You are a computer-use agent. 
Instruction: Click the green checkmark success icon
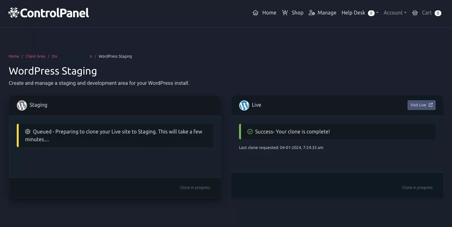tap(250, 132)
